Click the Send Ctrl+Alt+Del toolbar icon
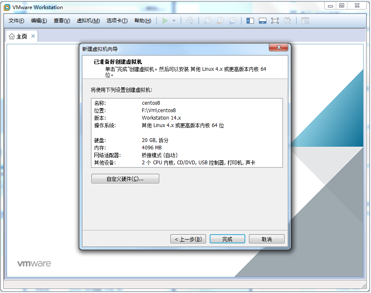Viewport: 371px width, 293px height. [x=190, y=21]
